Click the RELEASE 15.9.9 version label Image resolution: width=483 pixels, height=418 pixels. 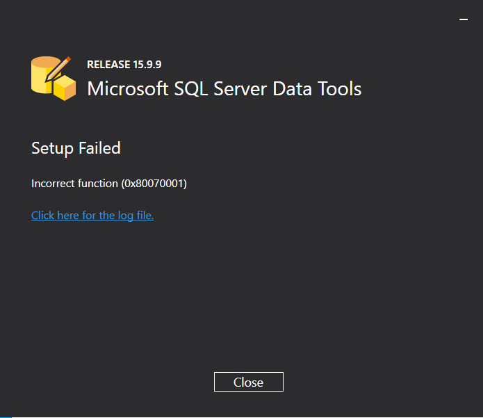124,65
